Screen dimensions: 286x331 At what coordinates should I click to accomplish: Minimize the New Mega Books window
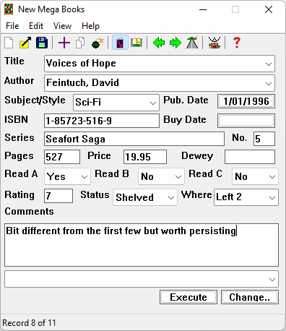pyautogui.click(x=203, y=9)
